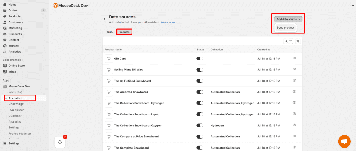This screenshot has height=151, width=356.
Task: Open Analytics in the main sidebar
Action: coord(15,52)
